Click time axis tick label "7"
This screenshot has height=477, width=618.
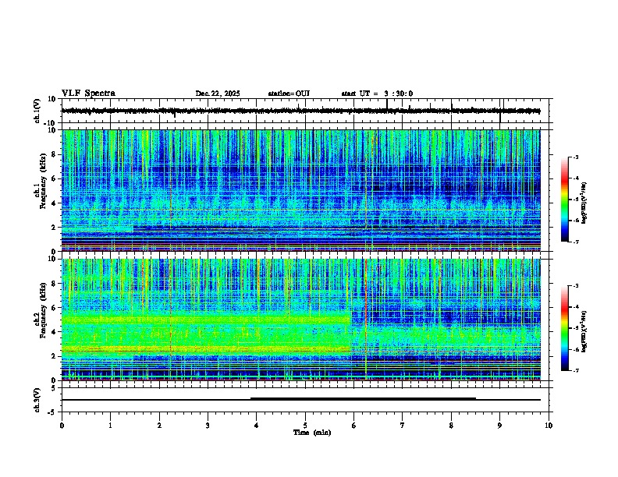403,426
